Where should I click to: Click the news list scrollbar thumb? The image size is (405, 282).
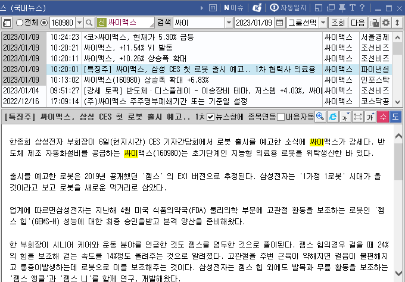[397, 49]
